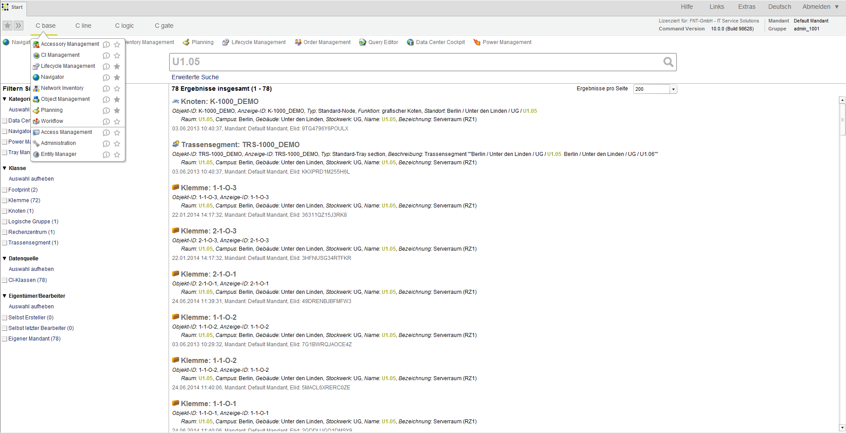The width and height of the screenshot is (846, 433).
Task: Unfavorite the Planning menu star
Action: pyautogui.click(x=117, y=111)
